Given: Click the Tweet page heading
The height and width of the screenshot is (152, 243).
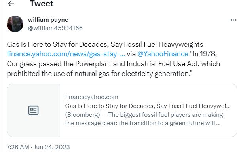Looking at the screenshot, I should (x=42, y=4).
